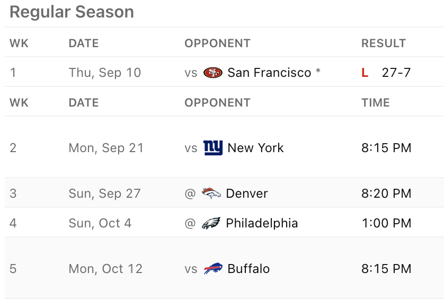Viewport: 444px width, 299px height.
Task: Click the red L loss indicator
Action: pos(365,73)
